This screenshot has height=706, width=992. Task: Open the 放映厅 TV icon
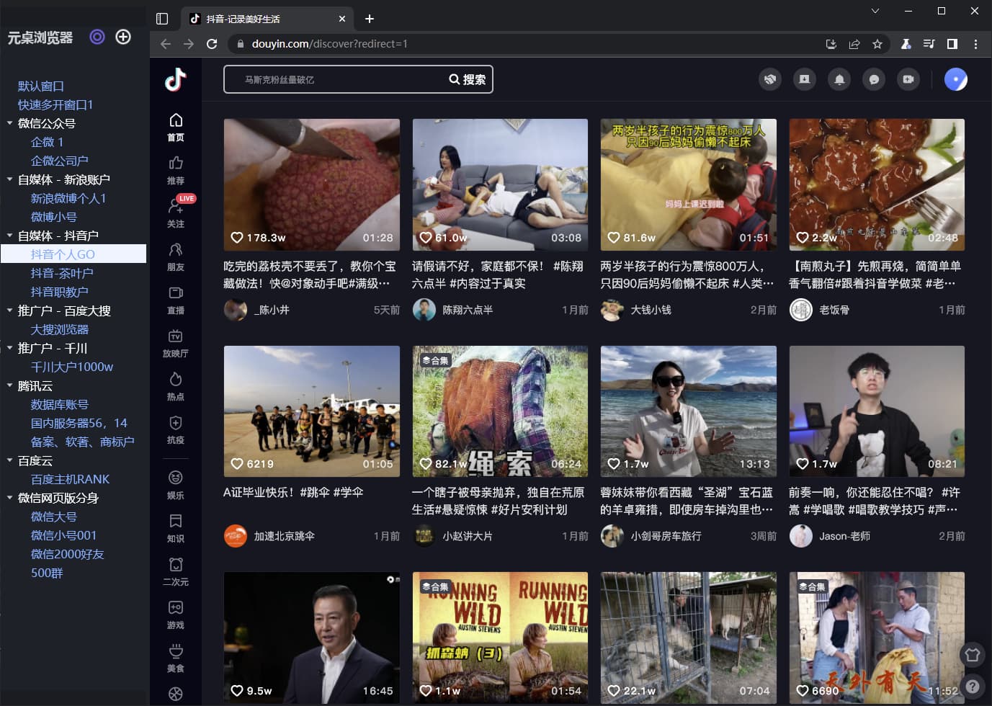point(175,343)
